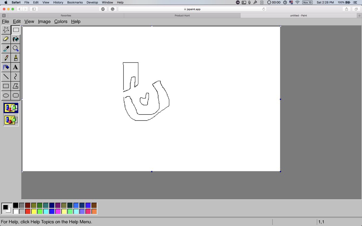The image size is (362, 226).
Task: Pick the Rounded Rectangle tool
Action: [16, 95]
